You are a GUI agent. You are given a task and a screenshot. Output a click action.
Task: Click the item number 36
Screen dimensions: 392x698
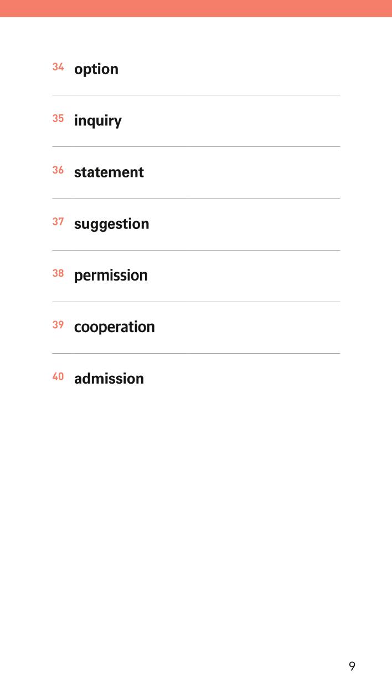pyautogui.click(x=58, y=170)
